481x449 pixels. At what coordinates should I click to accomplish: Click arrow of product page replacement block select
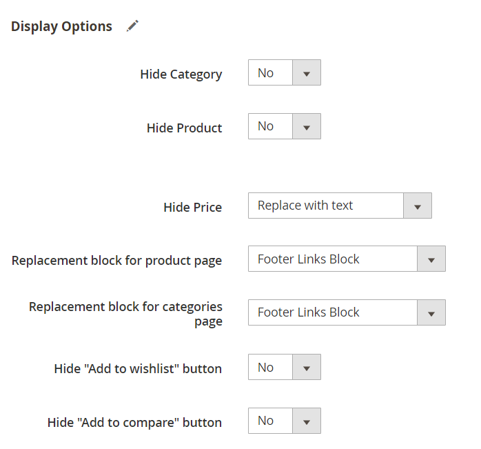click(431, 259)
